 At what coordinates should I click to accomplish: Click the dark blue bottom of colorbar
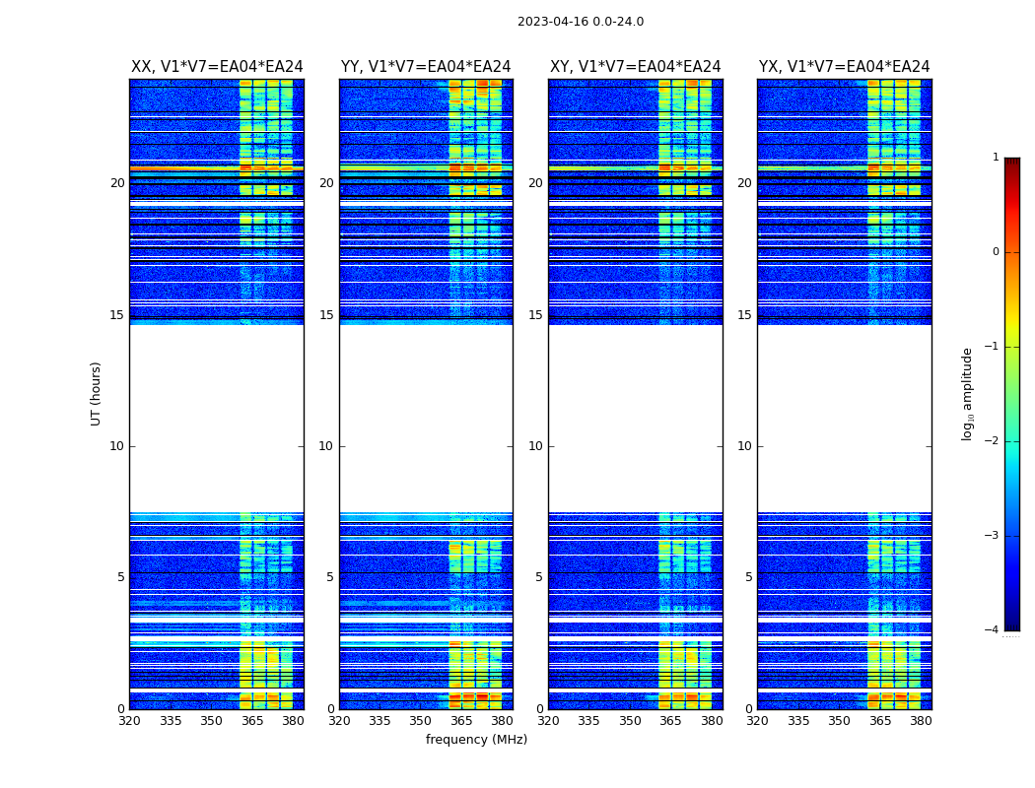[1012, 622]
